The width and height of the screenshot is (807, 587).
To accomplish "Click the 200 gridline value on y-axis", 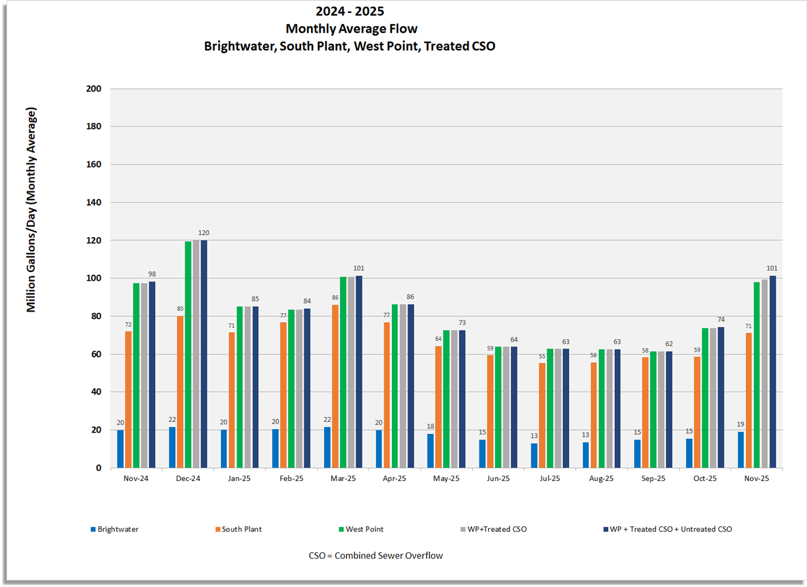I will [94, 89].
